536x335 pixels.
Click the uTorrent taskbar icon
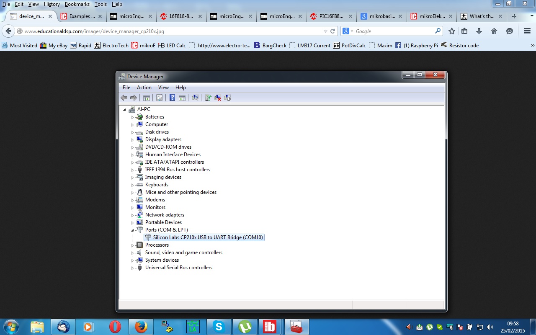point(245,327)
